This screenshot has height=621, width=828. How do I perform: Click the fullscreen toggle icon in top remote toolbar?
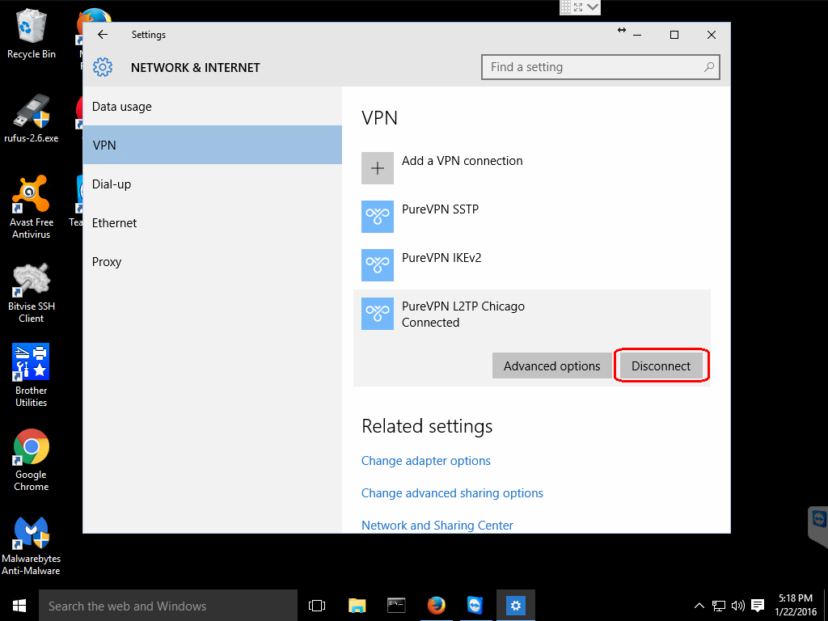(x=578, y=6)
